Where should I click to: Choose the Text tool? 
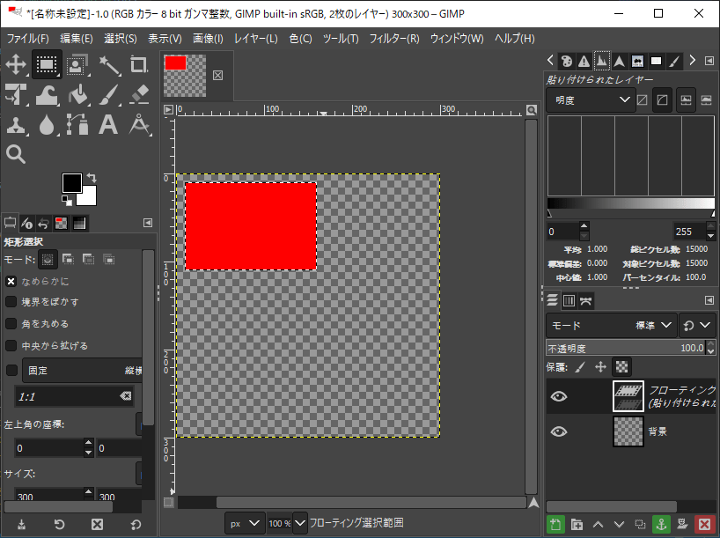pyautogui.click(x=107, y=126)
